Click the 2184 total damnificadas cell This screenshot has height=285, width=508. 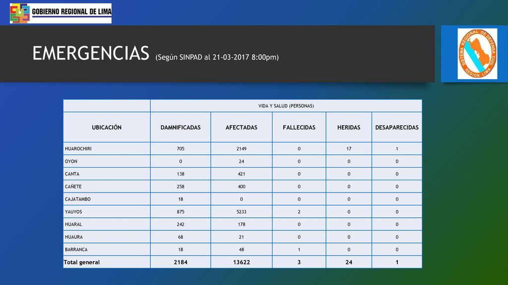pyautogui.click(x=181, y=262)
